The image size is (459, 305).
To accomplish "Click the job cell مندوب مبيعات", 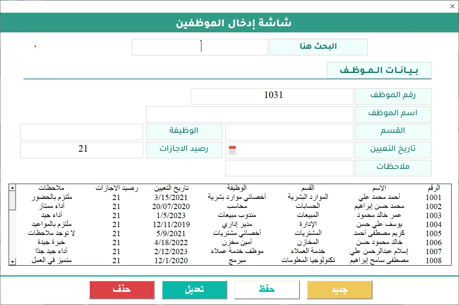I will [237, 215].
